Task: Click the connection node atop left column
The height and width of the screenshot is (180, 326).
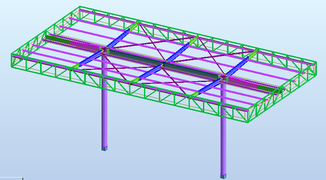Action: pyautogui.click(x=104, y=50)
